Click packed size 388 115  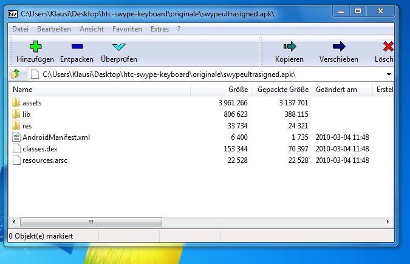(296, 114)
